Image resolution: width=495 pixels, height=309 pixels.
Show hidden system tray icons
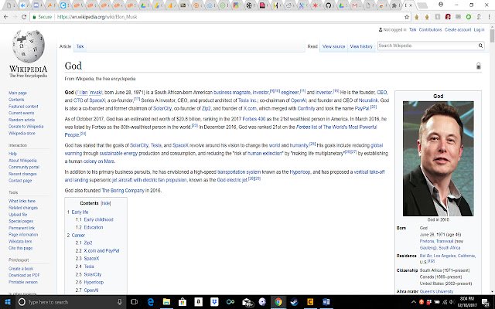pyautogui.click(x=414, y=302)
